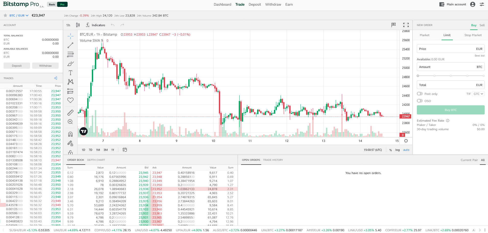Open the Dashboard page

coord(222,4)
